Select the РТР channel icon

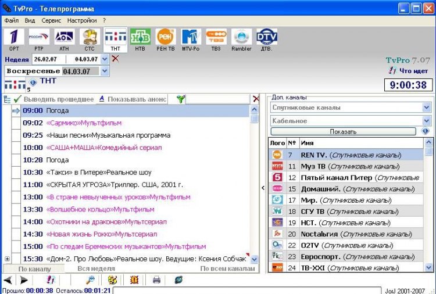(x=39, y=40)
